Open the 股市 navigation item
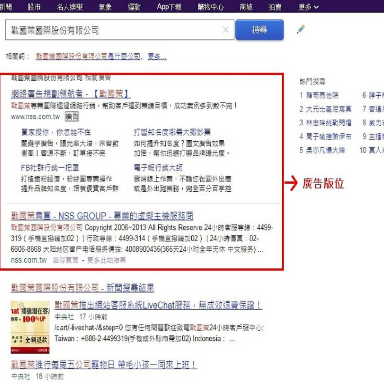This screenshot has height=384, width=384. point(34,7)
